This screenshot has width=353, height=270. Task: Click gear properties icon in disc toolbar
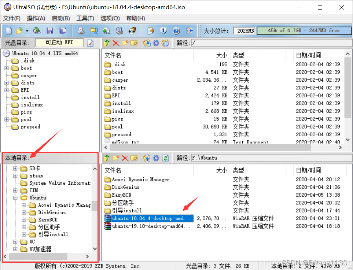[x=156, y=43]
